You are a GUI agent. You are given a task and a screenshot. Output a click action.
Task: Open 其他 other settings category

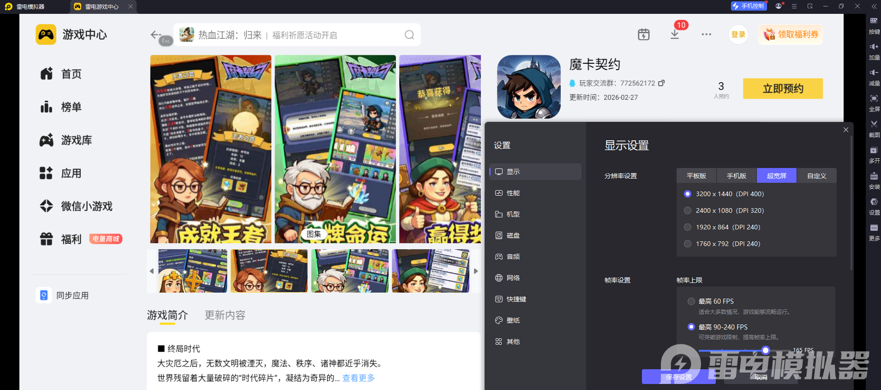point(535,342)
